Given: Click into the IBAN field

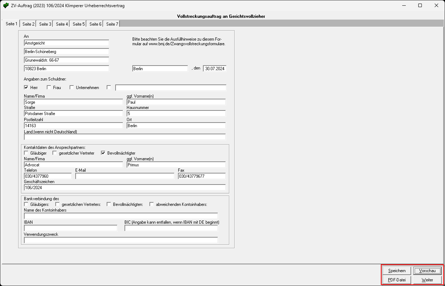Looking at the screenshot, I should 71,228.
